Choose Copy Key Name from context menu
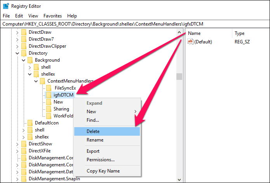The height and width of the screenshot is (183, 270). (107, 171)
